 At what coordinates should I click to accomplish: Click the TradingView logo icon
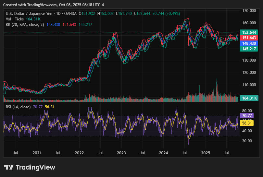point(8,167)
